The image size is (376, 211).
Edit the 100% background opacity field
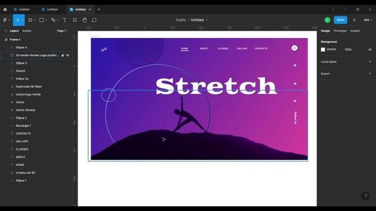coord(348,49)
